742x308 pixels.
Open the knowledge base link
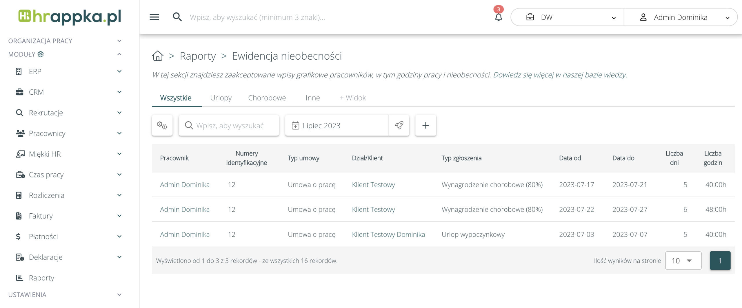[560, 75]
